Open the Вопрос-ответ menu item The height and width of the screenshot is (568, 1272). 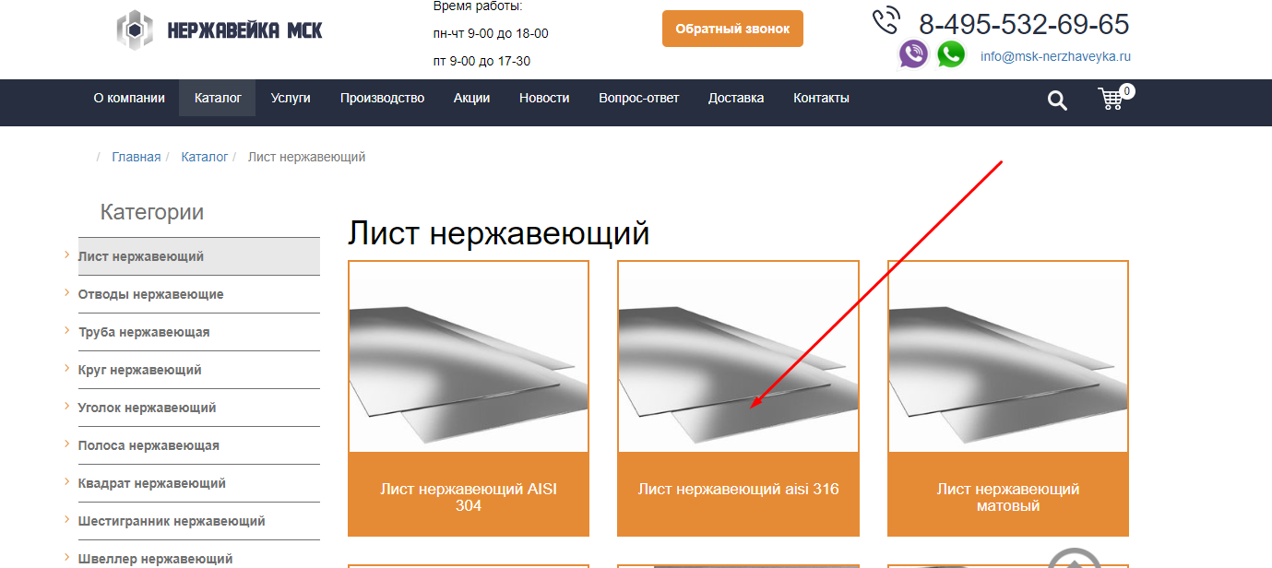[638, 98]
